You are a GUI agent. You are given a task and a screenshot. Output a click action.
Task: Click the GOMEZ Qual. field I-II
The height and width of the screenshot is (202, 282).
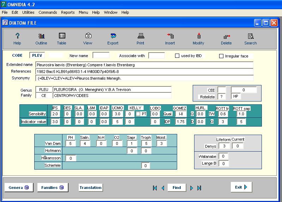pos(181,114)
